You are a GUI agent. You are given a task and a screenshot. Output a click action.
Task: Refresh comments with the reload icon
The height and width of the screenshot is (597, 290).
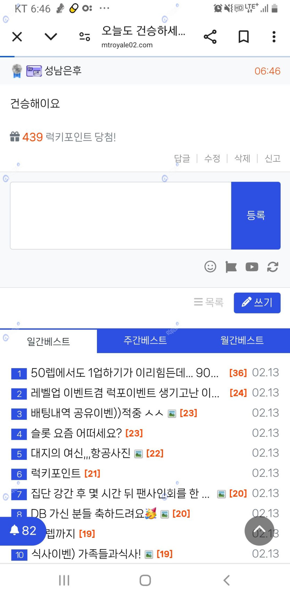273,267
